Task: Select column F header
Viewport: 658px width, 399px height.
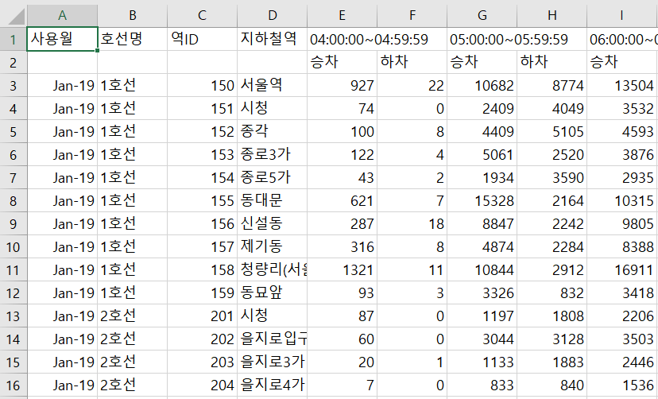Action: pos(412,16)
